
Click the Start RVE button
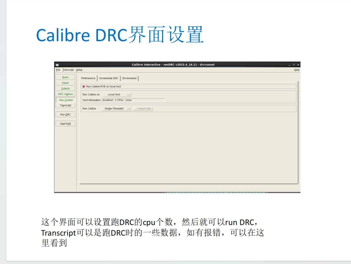pyautogui.click(x=65, y=124)
